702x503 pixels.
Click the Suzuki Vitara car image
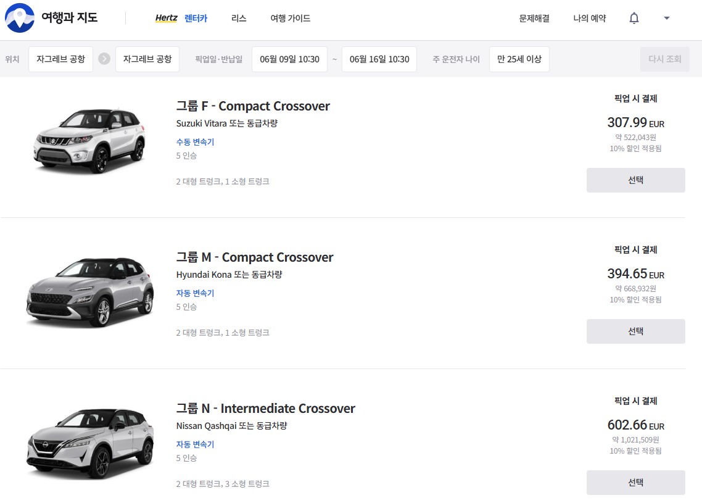(89, 141)
